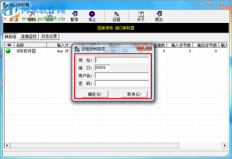Click the 端口映射器 window title icon
Image resolution: width=232 pixels, height=159 pixels.
point(5,5)
